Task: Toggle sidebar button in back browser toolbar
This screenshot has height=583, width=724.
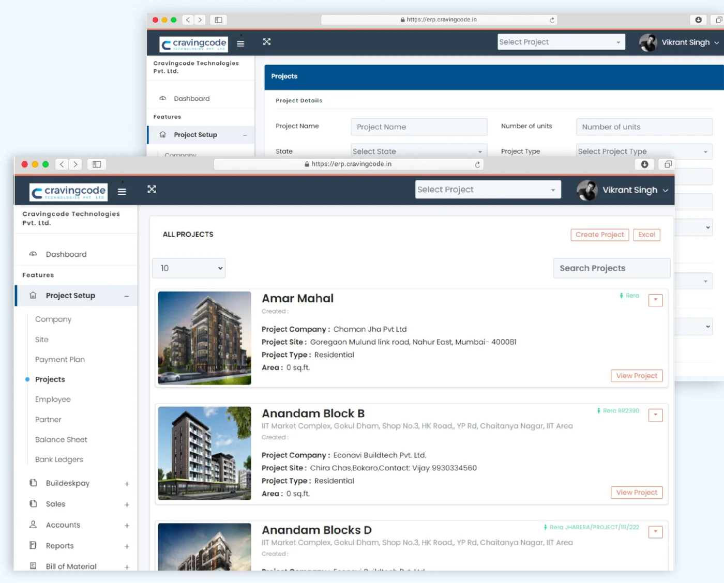Action: click(218, 20)
